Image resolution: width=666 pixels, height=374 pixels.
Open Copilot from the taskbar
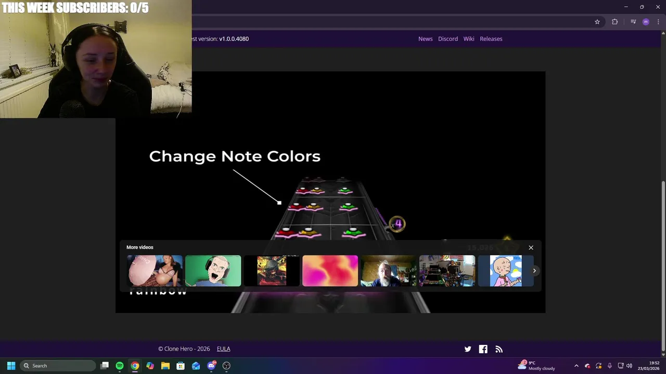pyautogui.click(x=150, y=366)
